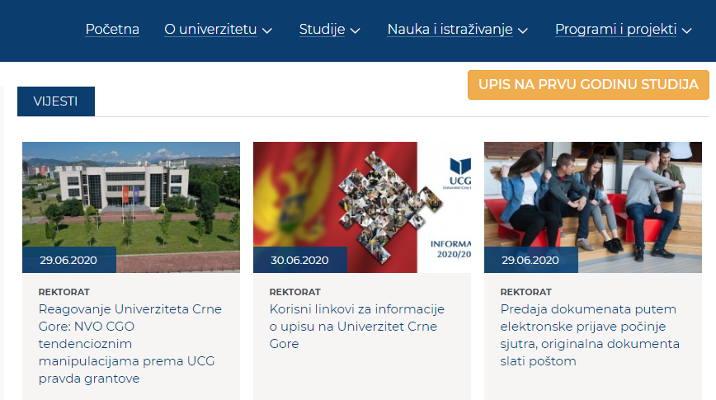Screen dimensions: 716x400
Task: Expand the Nauka i istraživanje chevron
Action: pyautogui.click(x=523, y=31)
